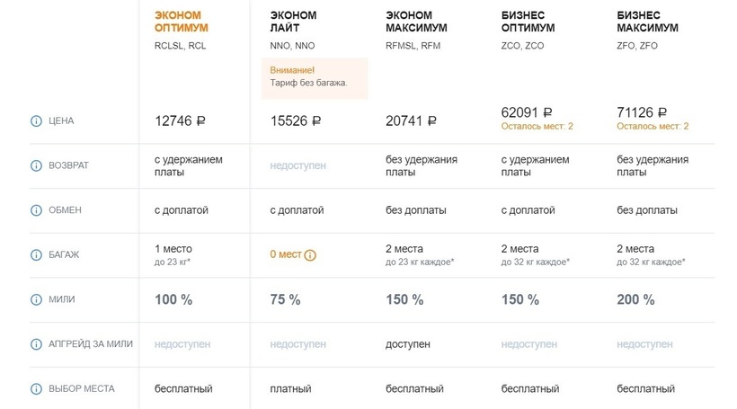Open info icon for ВЫБОР МЕСТА
737x409 pixels.
click(36, 389)
